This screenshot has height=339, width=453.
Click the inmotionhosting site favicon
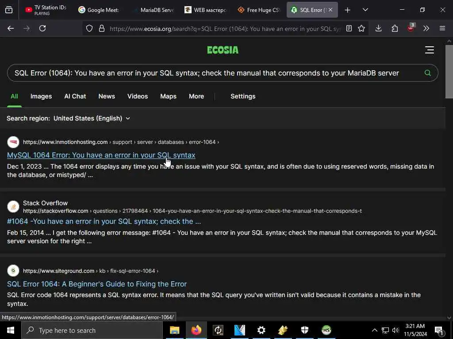click(x=13, y=142)
